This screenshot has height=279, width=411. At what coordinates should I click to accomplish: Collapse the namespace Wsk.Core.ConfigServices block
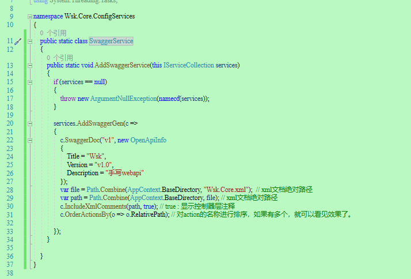[x=30, y=17]
